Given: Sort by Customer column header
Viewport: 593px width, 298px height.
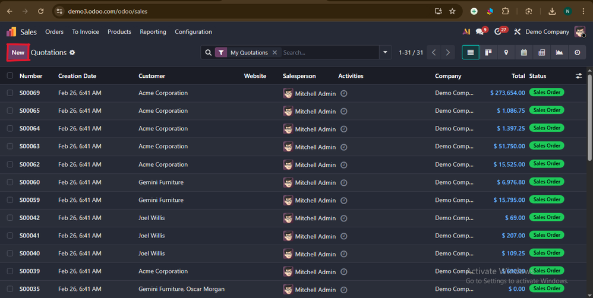Looking at the screenshot, I should (x=152, y=76).
